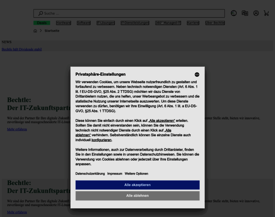
Task: Open the user account icon
Action: (256, 13)
